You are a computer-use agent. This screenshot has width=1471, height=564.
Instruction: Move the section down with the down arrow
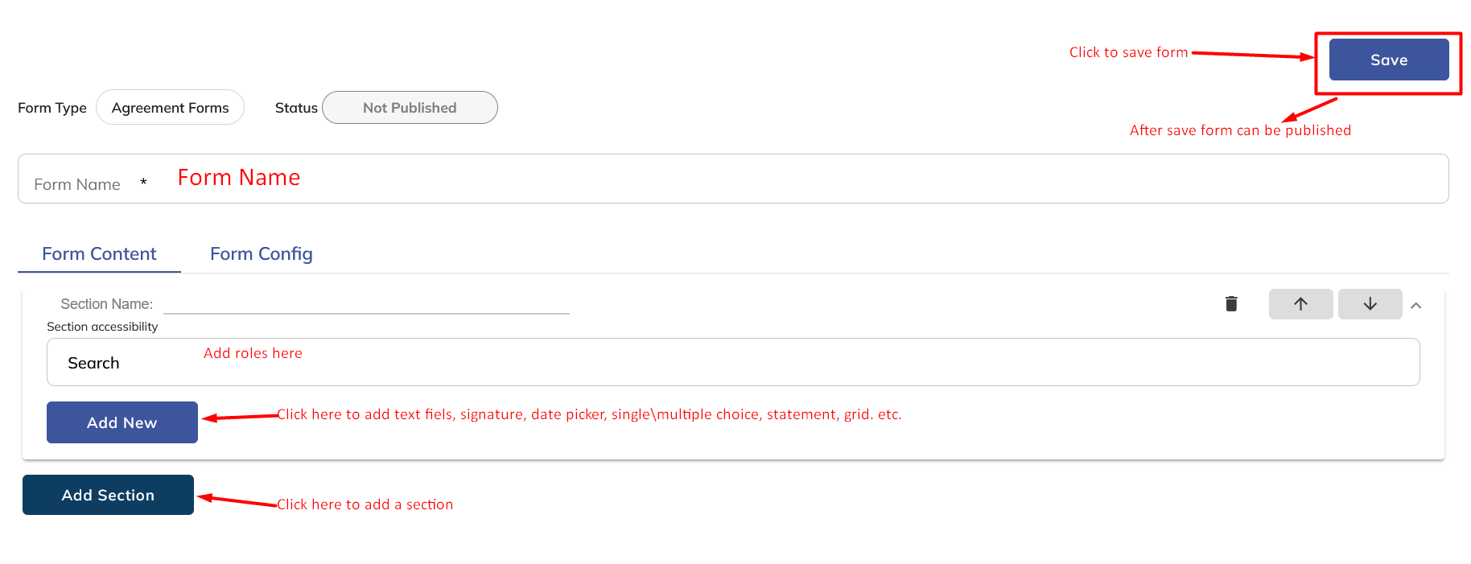click(1370, 304)
